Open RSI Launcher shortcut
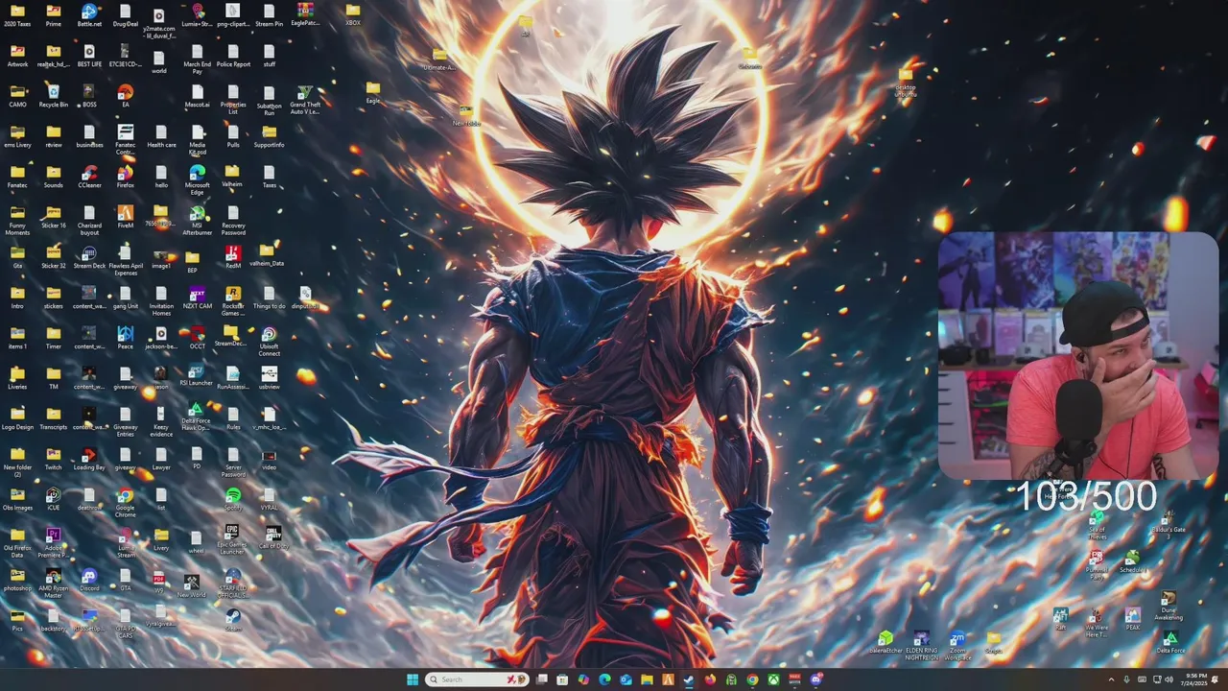1228x691 pixels. click(197, 374)
